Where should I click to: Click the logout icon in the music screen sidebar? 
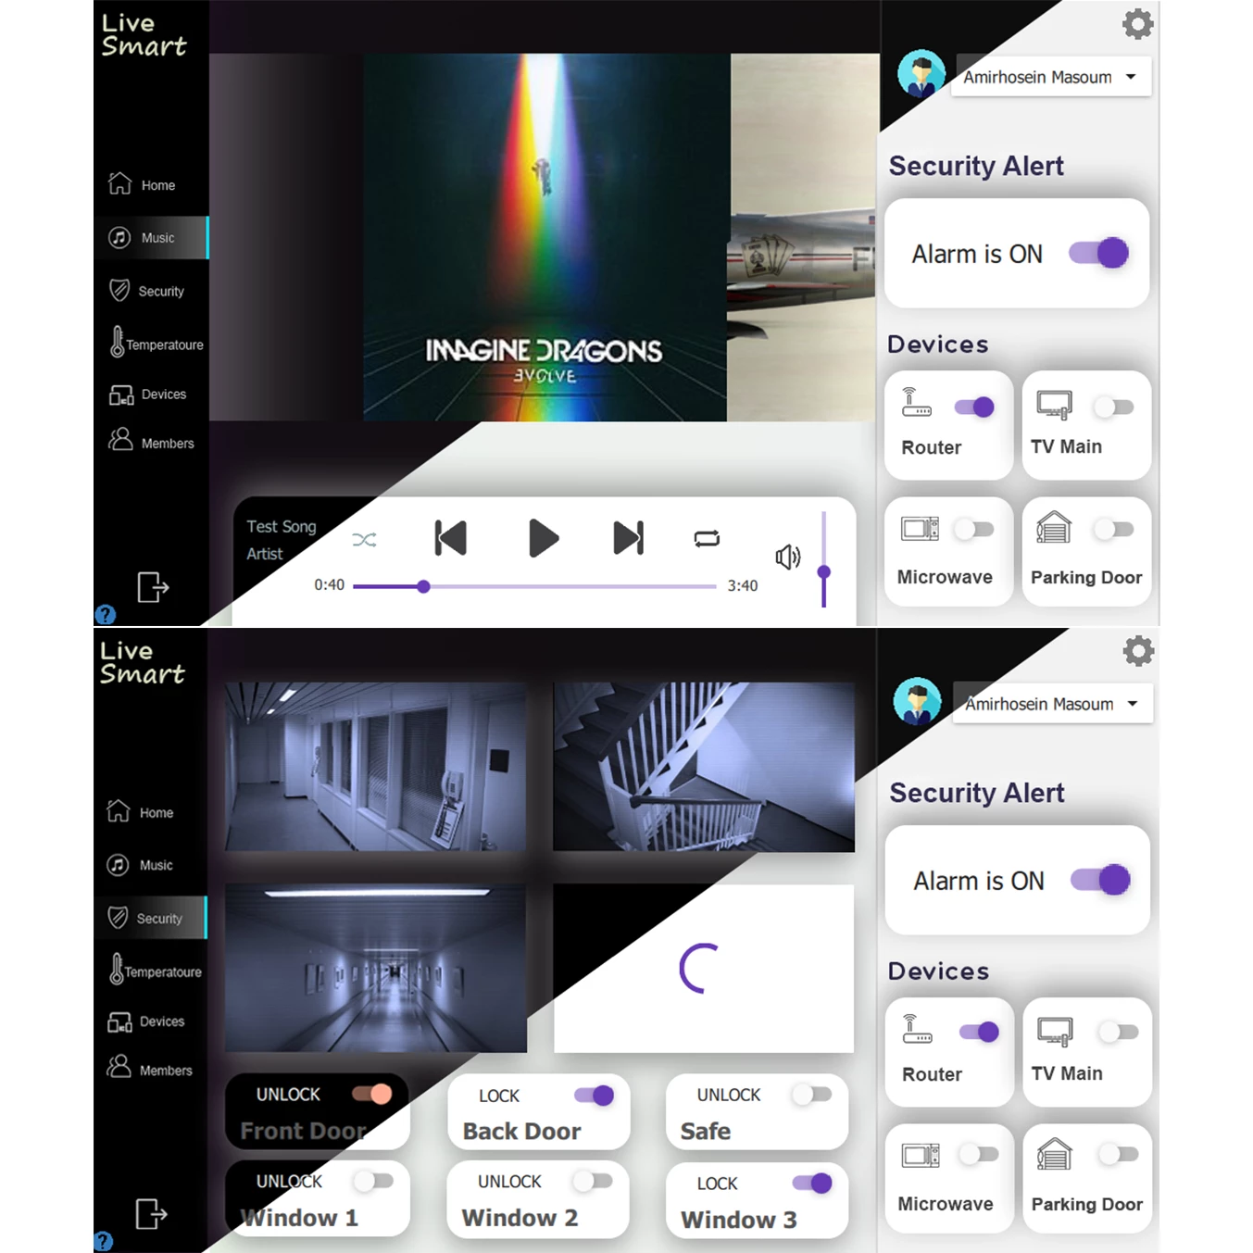point(153,587)
